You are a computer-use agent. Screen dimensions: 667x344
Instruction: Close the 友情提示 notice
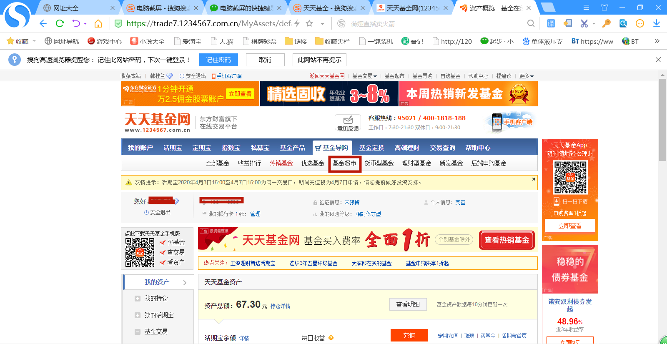pyautogui.click(x=534, y=179)
